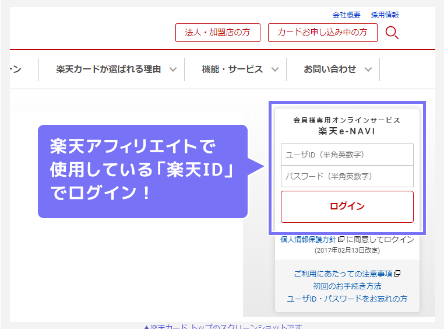Expand the お問い合わせ dropdown arrow

pyautogui.click(x=368, y=69)
